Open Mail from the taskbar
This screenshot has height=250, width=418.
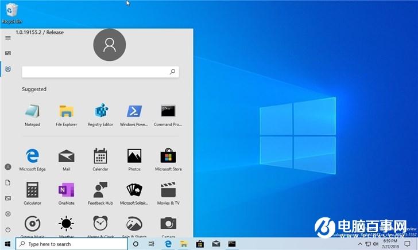(216, 244)
